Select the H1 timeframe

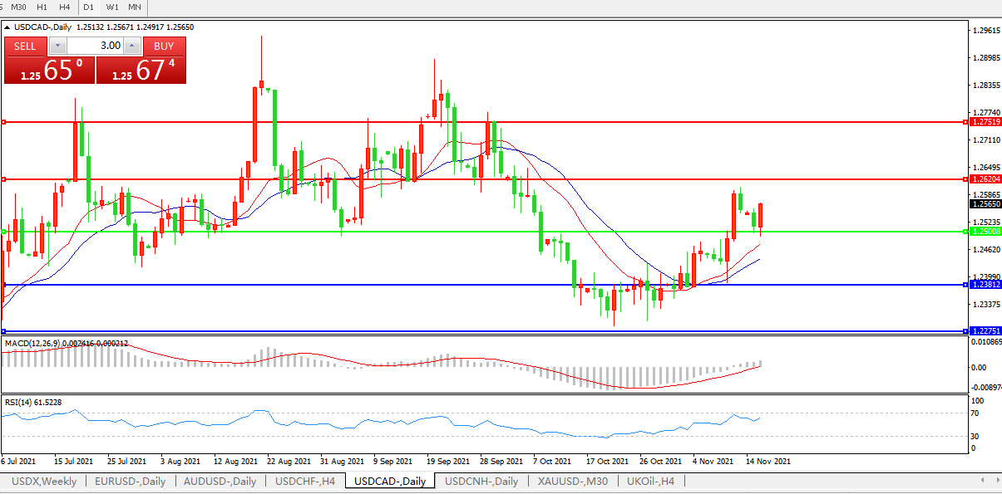click(x=42, y=7)
